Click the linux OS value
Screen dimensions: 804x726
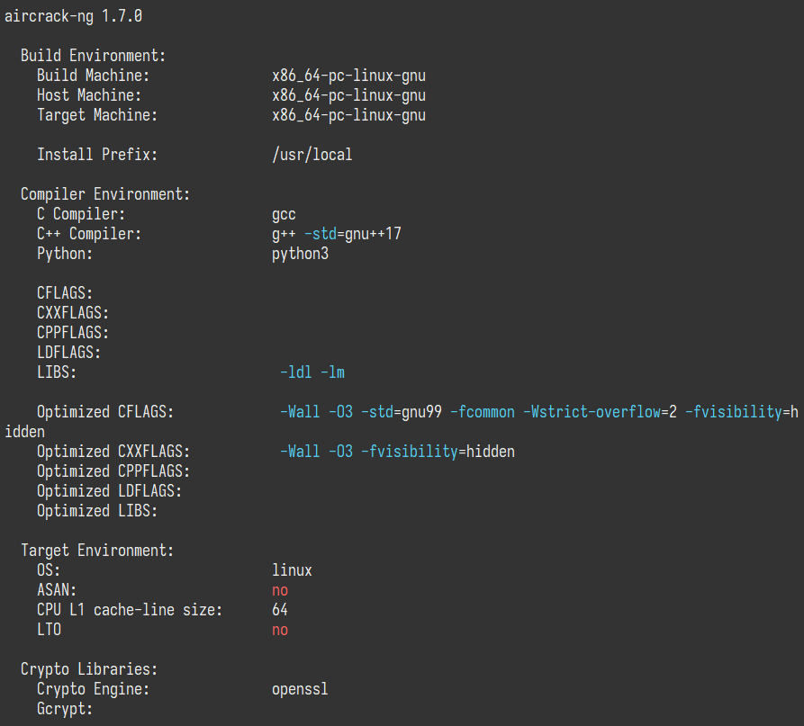(292, 570)
